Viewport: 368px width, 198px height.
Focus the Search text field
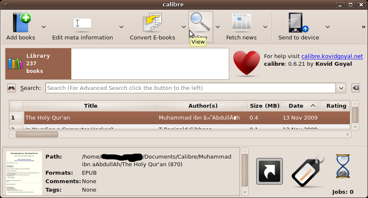click(190, 88)
